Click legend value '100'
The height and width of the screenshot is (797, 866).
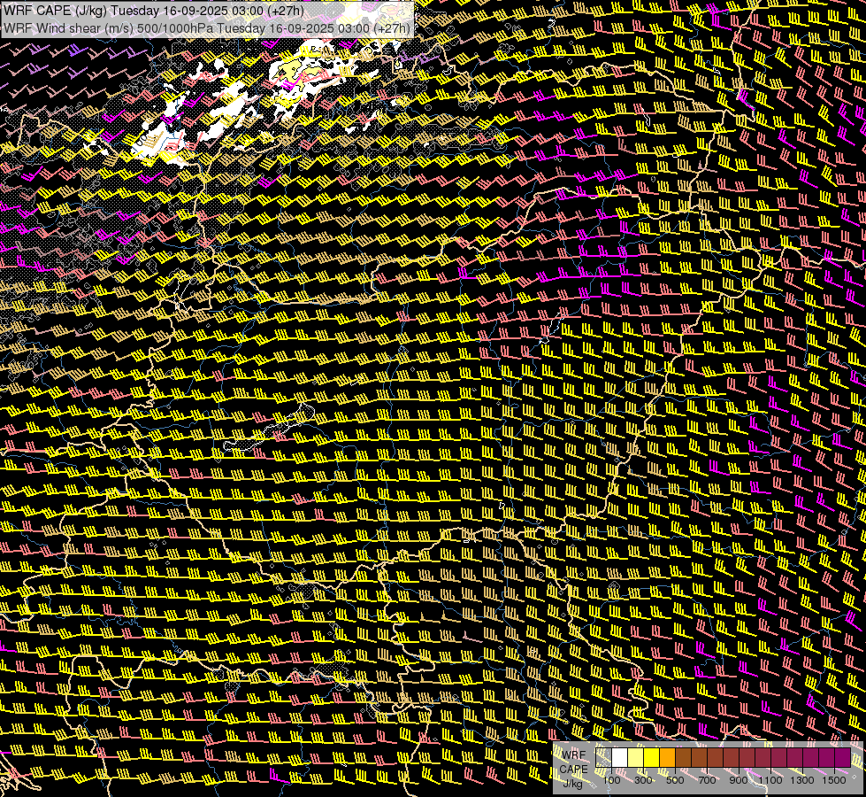coord(611,780)
